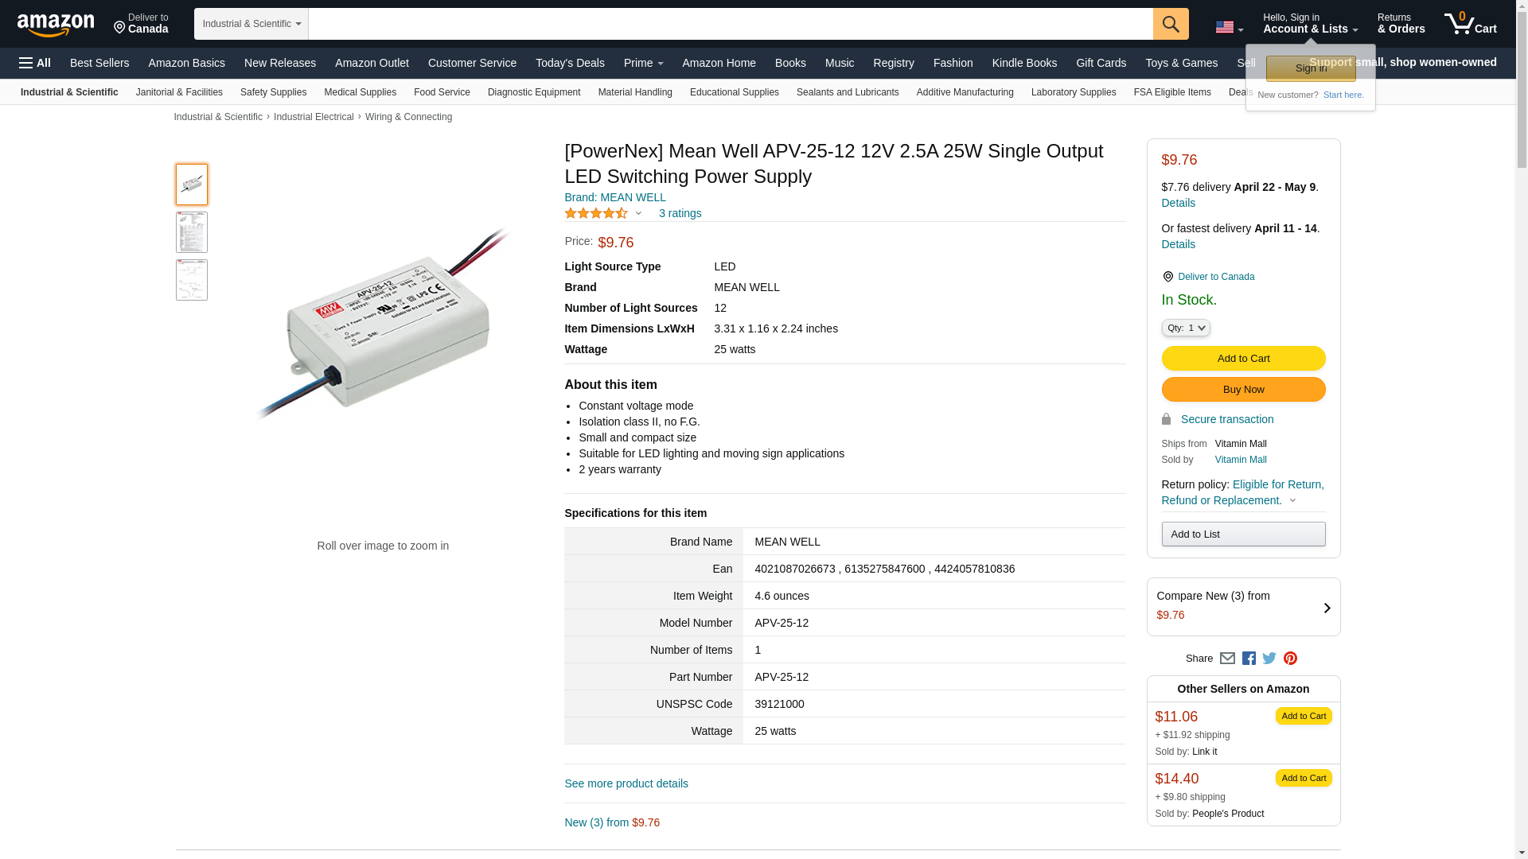Viewport: 1528px width, 859px height.
Task: Open the Amazon logo home link
Action: coord(56,25)
